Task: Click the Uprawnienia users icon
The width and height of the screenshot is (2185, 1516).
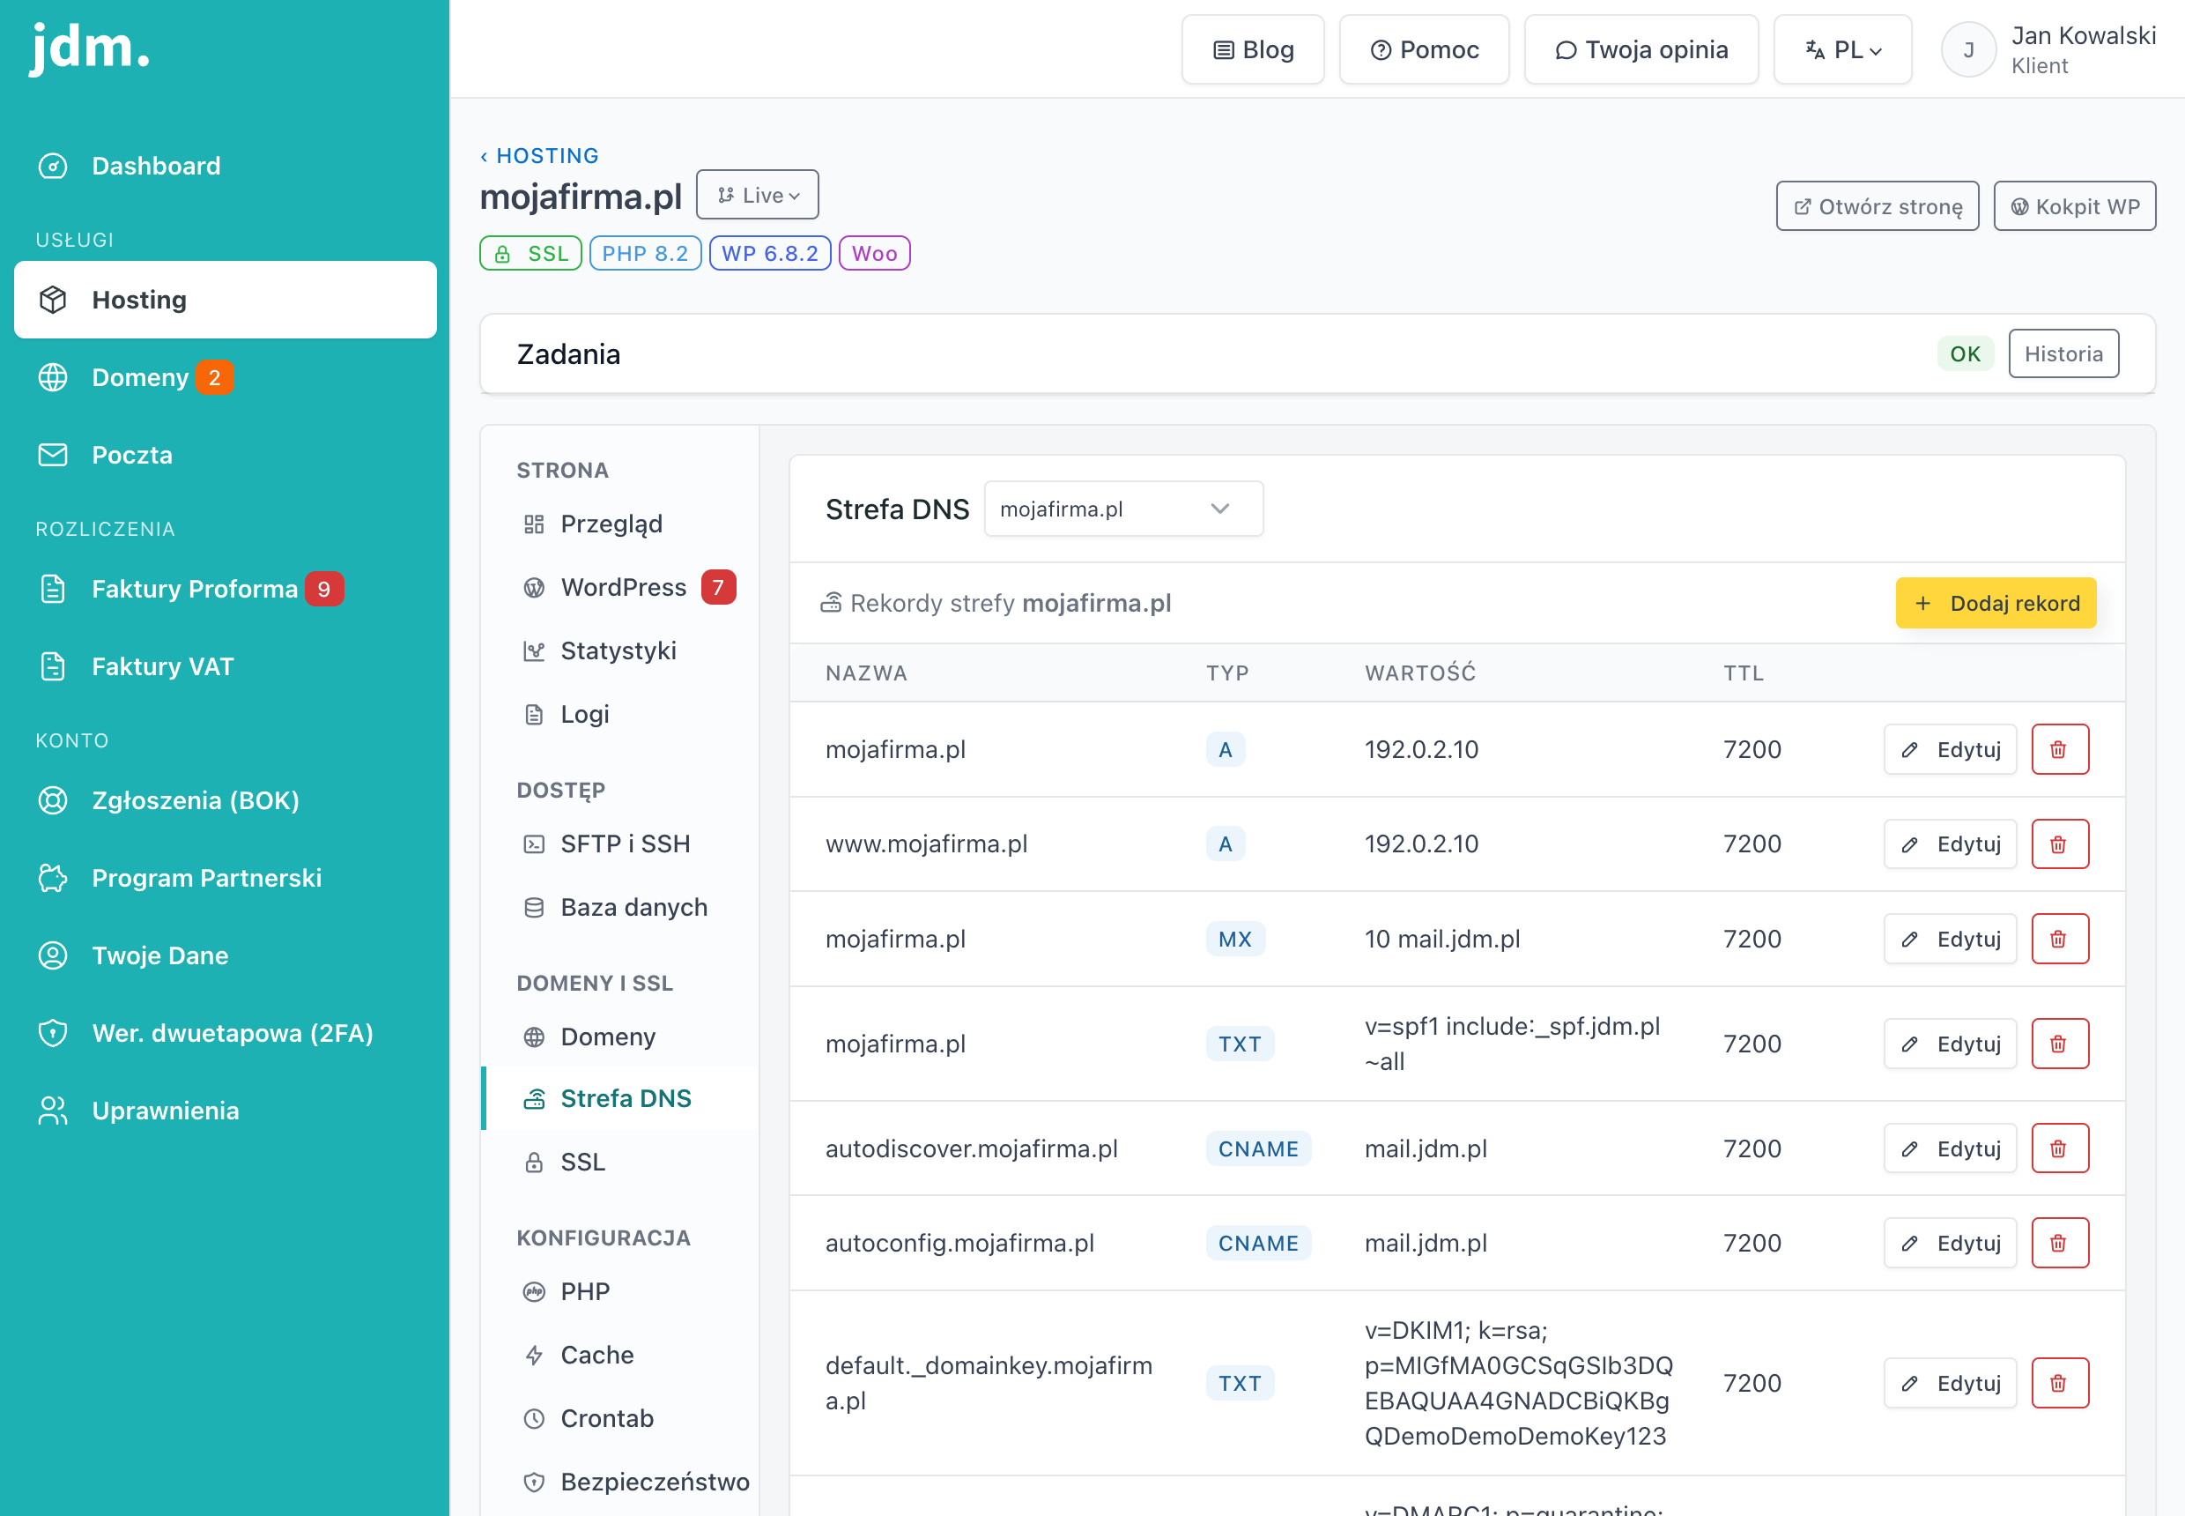Action: (53, 1111)
